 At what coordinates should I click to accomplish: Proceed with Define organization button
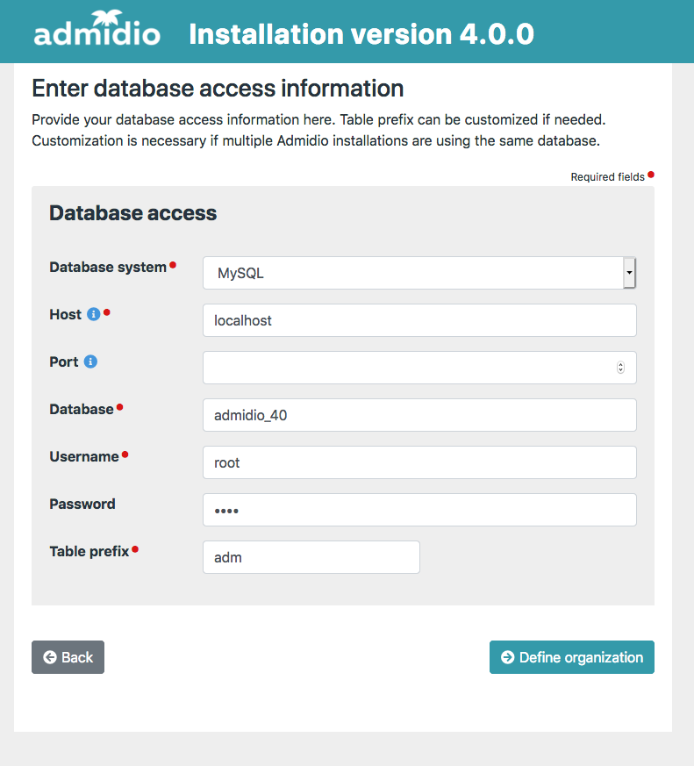coord(572,657)
